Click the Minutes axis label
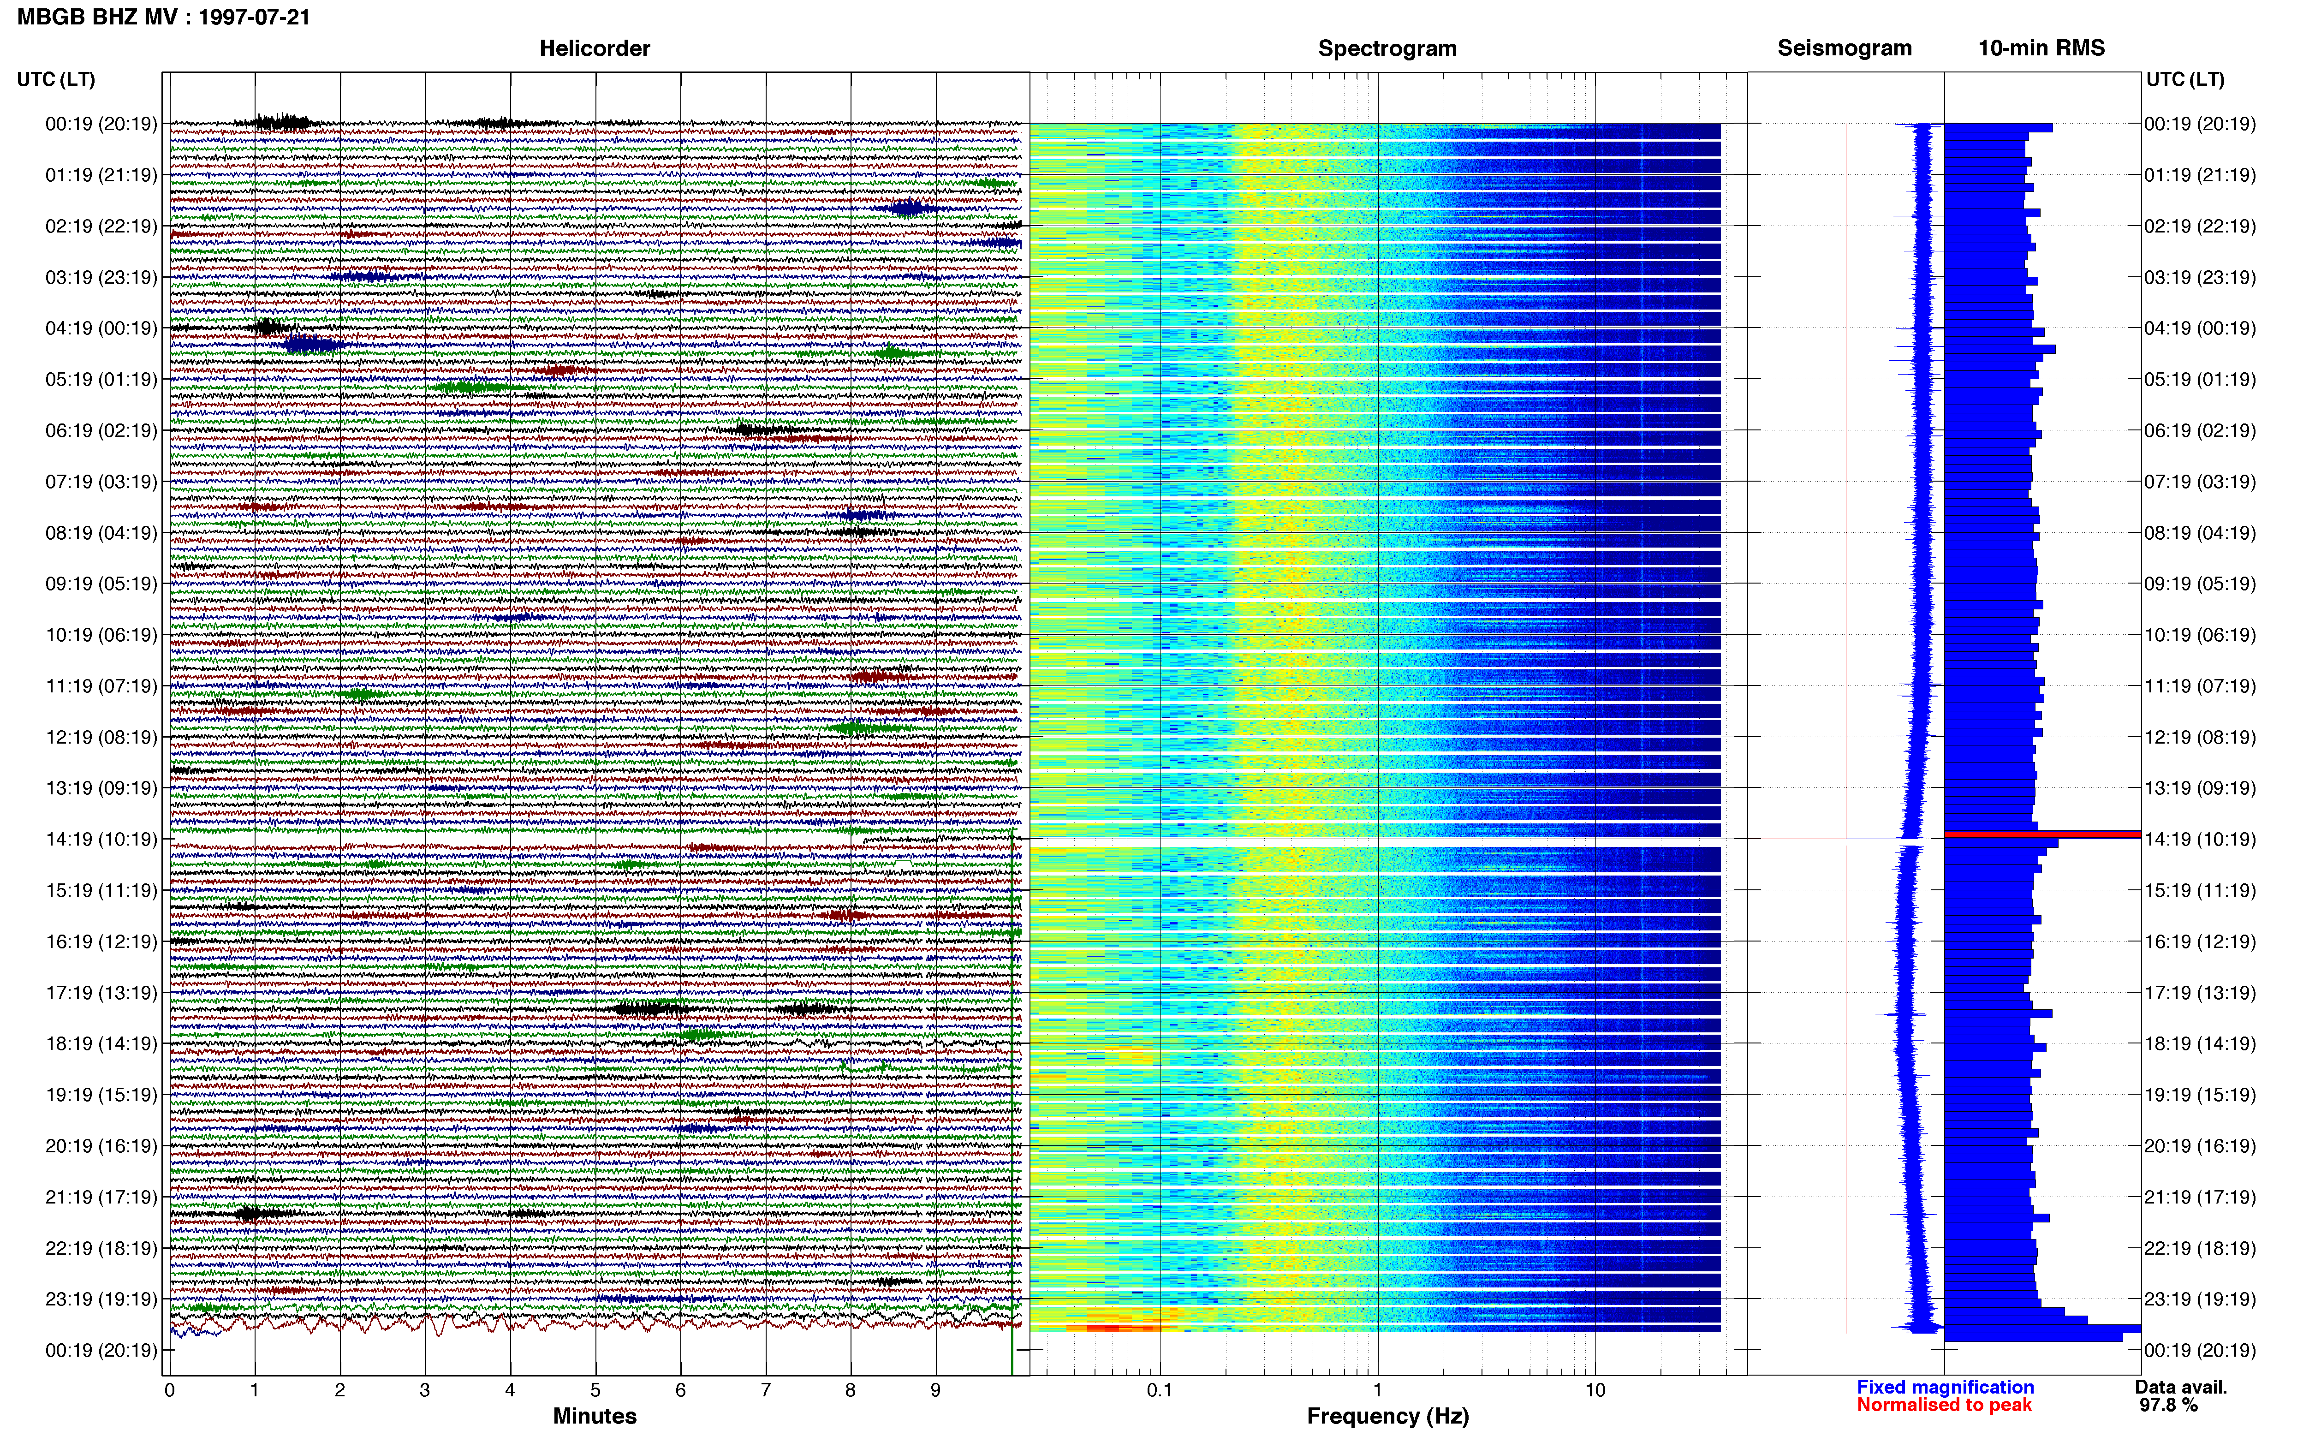 coord(595,1415)
